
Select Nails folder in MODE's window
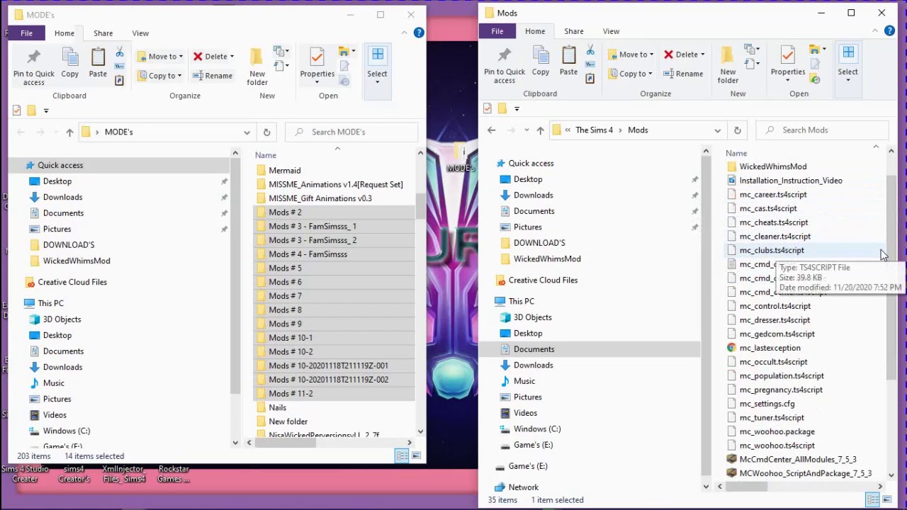click(277, 408)
